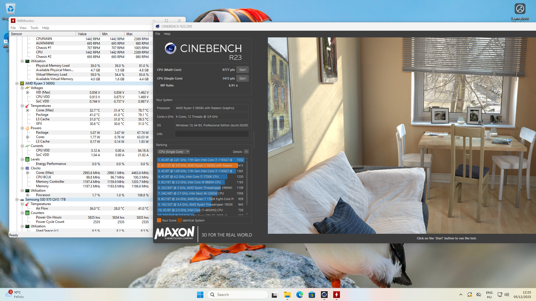
Task: Select ranking entry Threadripper 2990WX
Action: 201,188
